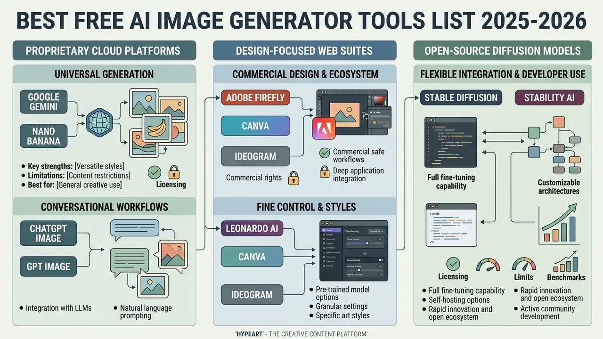
Task: Click the dark code editor above Full fine-tuning capability
Action: point(450,143)
